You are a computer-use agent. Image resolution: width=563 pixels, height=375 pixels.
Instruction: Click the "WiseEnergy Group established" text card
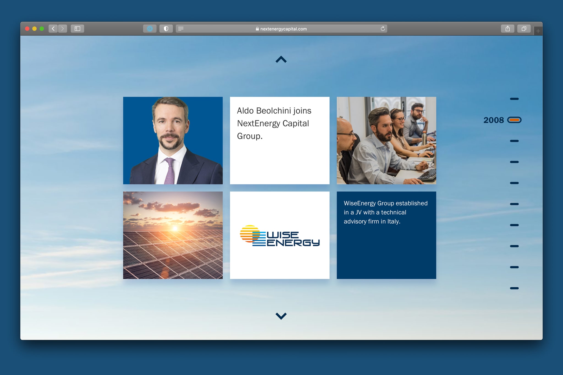point(386,235)
